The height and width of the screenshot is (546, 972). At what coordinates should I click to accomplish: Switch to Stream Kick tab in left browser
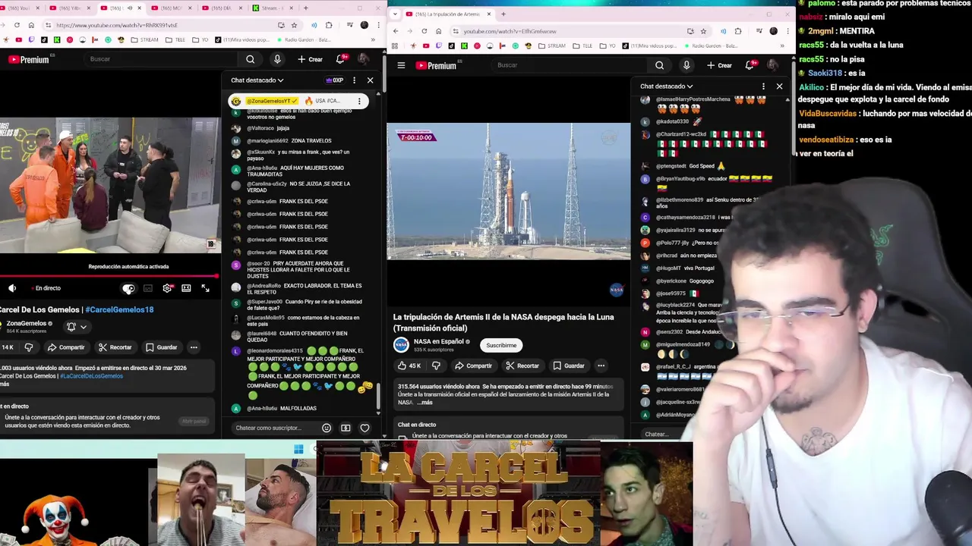[275, 8]
